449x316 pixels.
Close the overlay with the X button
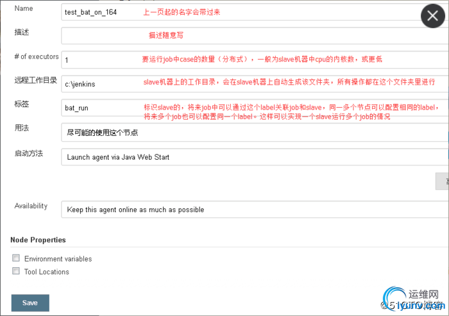433,16
